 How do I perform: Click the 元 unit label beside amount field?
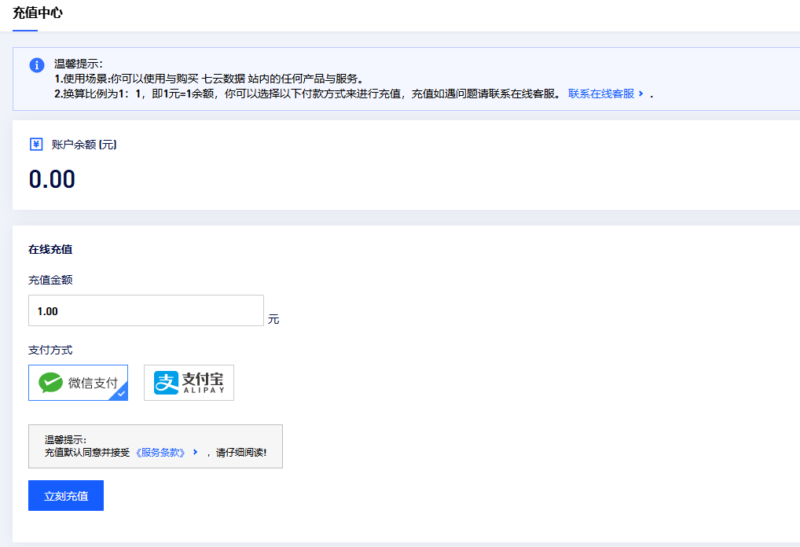tap(273, 320)
